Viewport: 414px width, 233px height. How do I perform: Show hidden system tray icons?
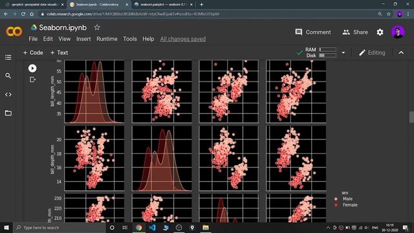coord(328,227)
